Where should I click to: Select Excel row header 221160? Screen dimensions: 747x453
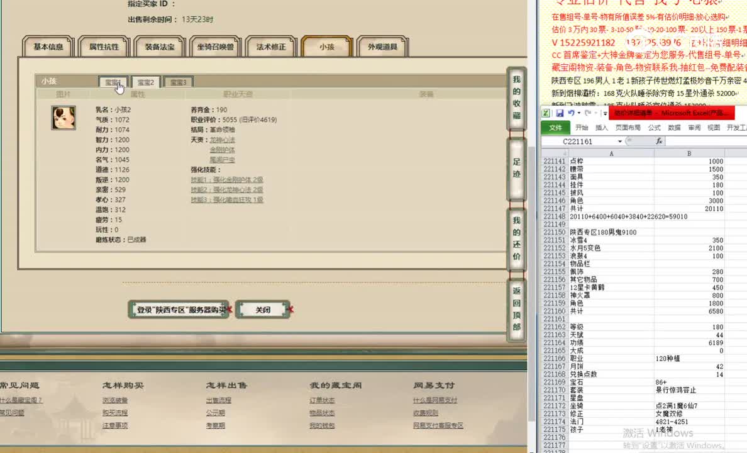[x=554, y=311]
